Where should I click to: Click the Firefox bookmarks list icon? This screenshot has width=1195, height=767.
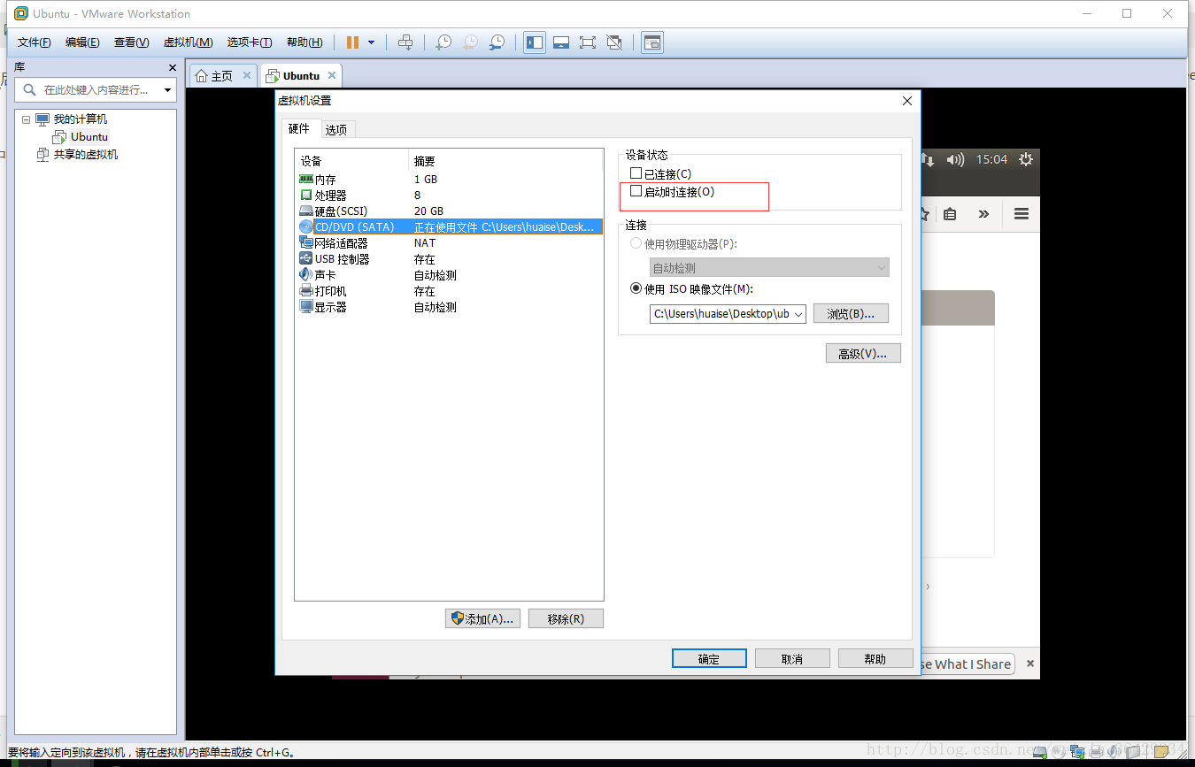(950, 214)
